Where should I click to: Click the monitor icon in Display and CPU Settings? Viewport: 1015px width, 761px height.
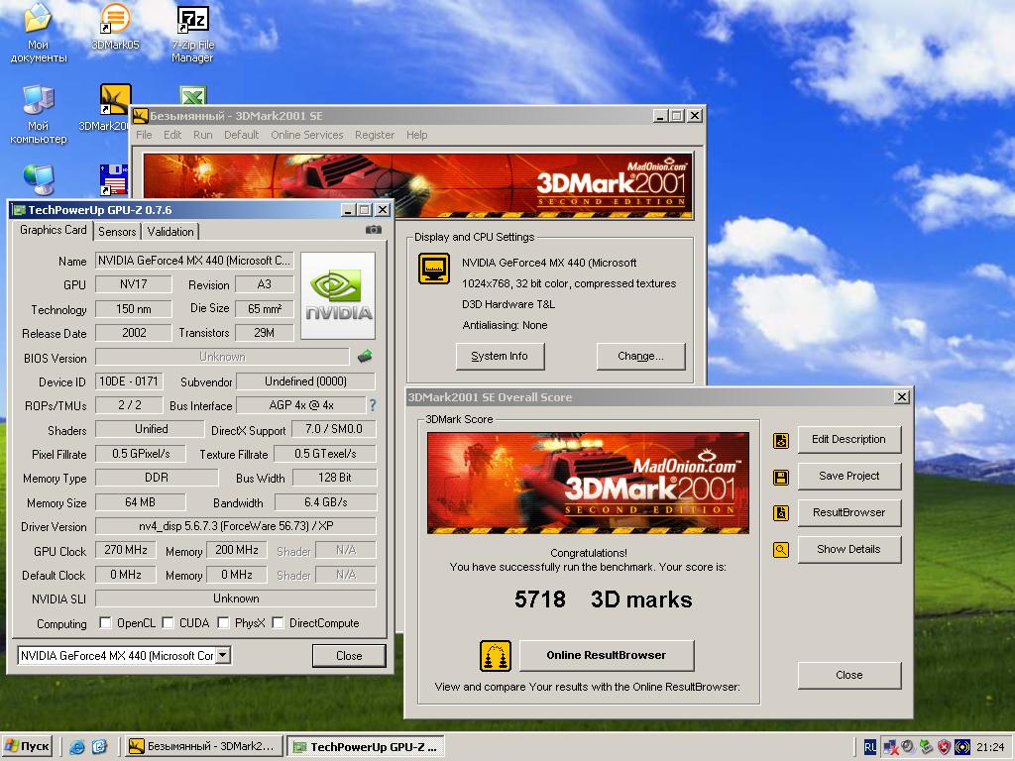(x=434, y=269)
